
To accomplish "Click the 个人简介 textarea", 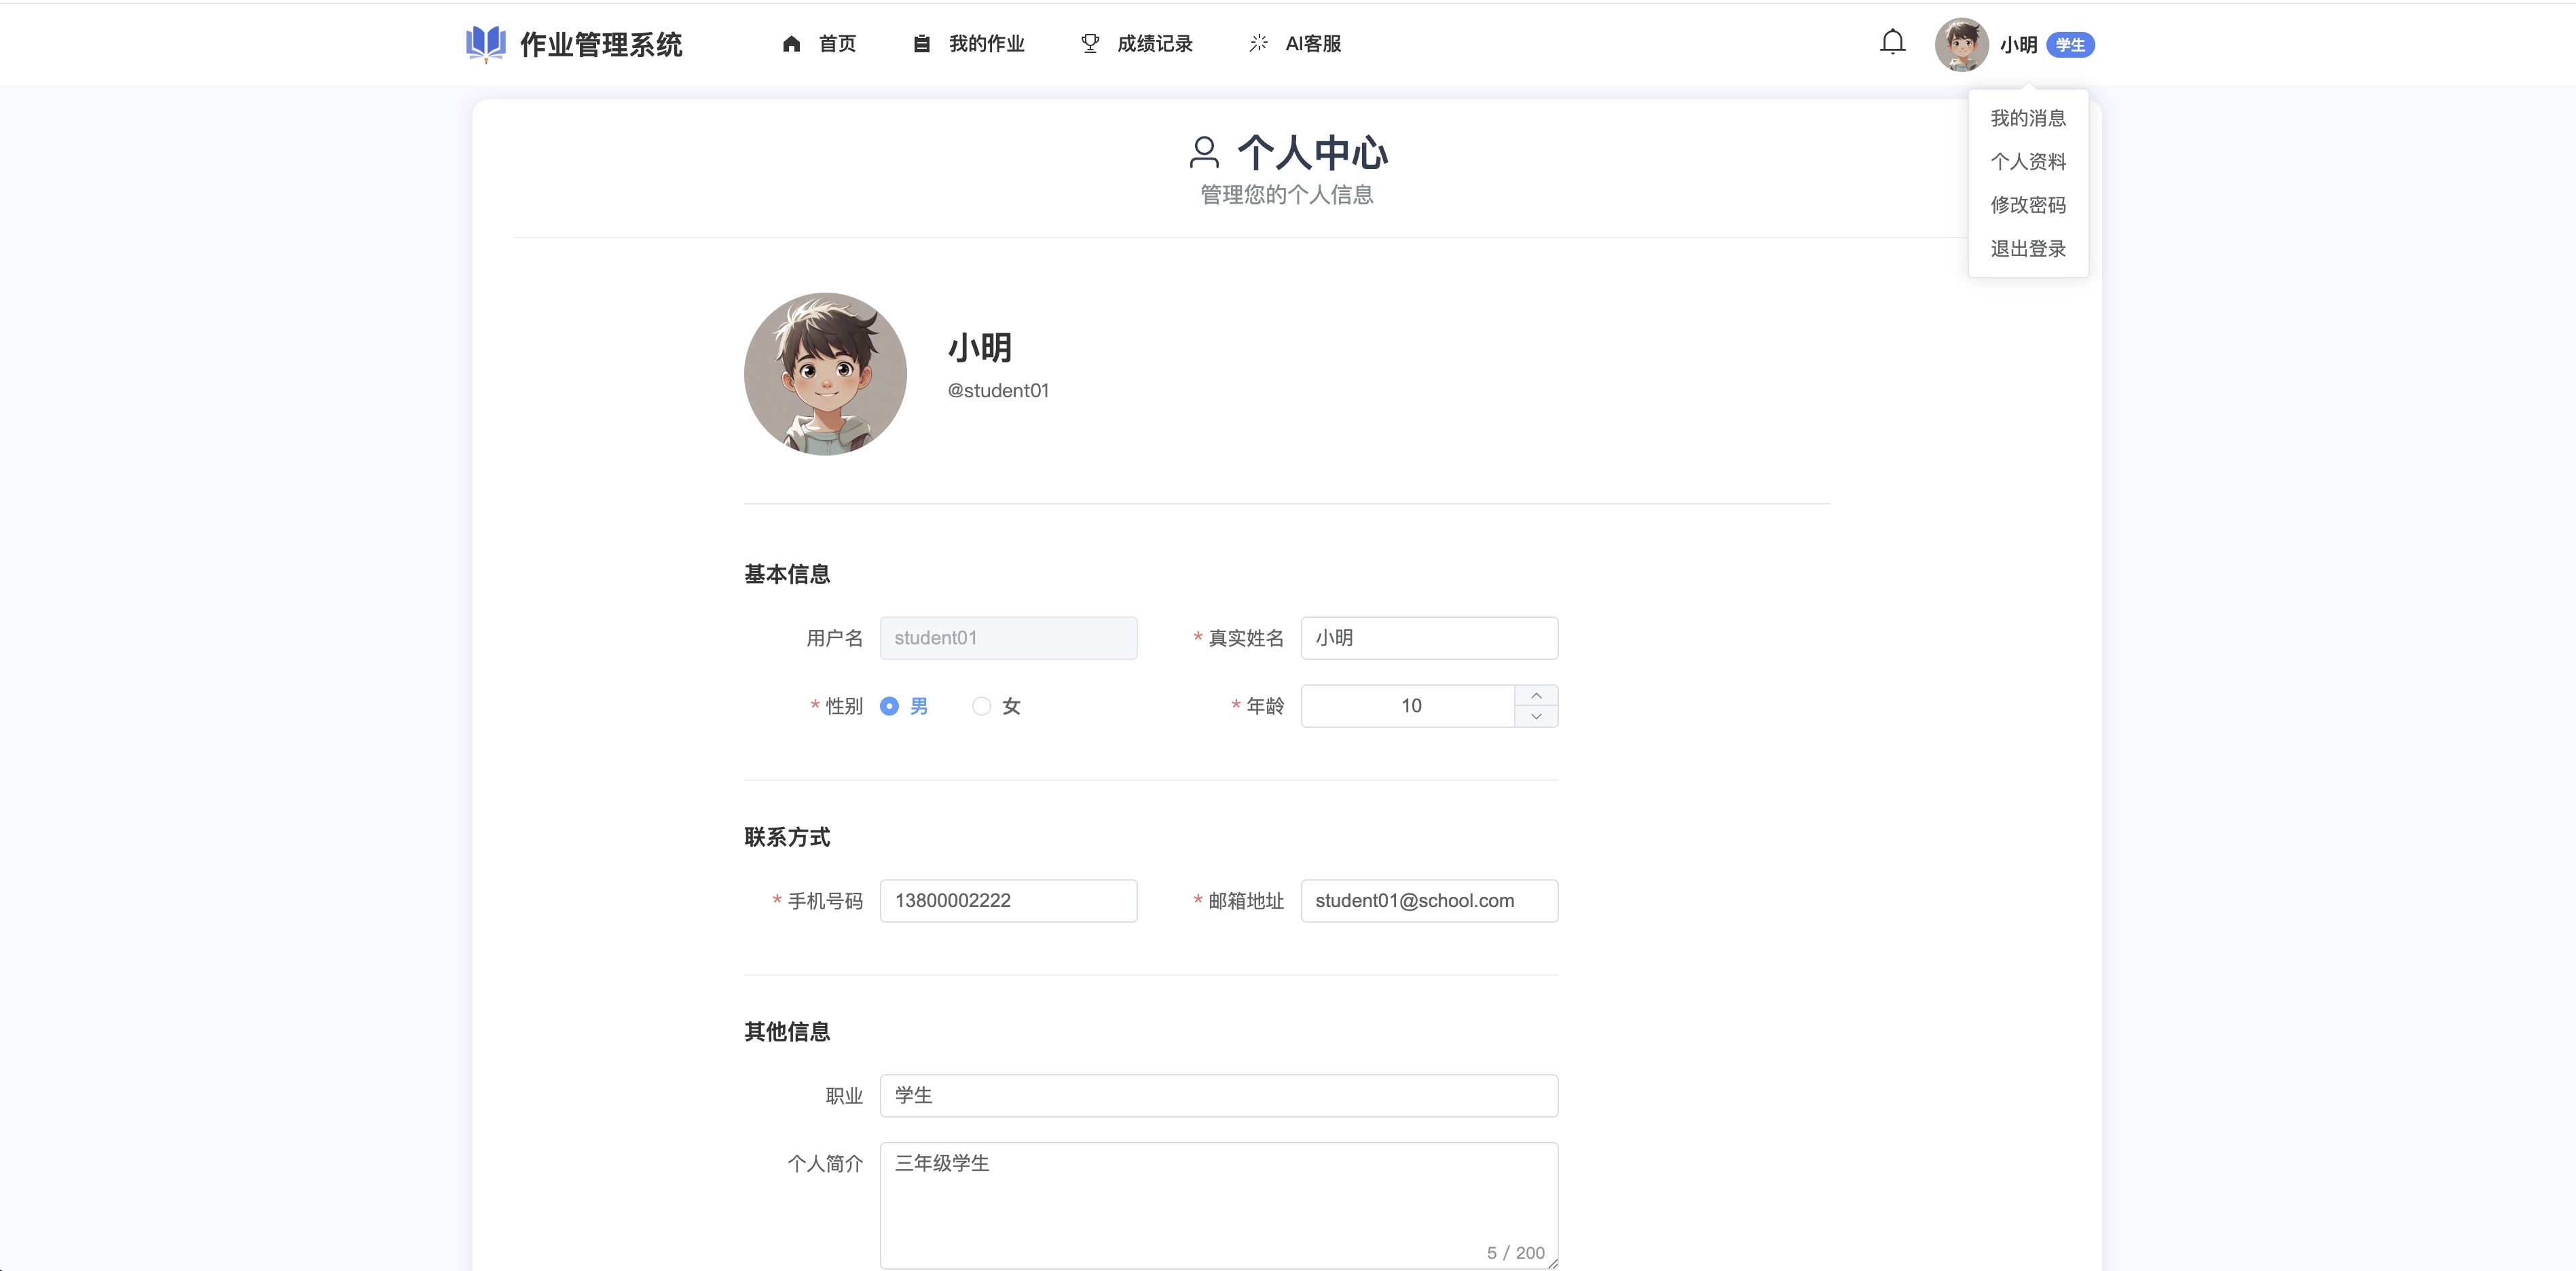I will coord(1219,1205).
